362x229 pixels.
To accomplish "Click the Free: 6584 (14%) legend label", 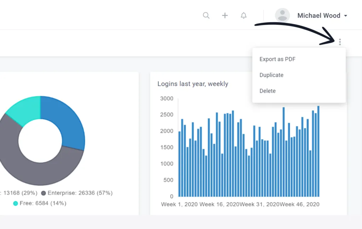I will [43, 203].
